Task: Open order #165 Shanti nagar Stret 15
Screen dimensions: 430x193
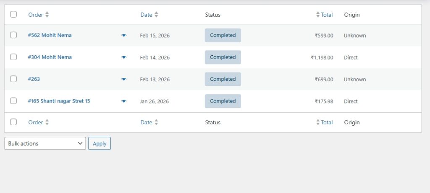Action: 59,101
